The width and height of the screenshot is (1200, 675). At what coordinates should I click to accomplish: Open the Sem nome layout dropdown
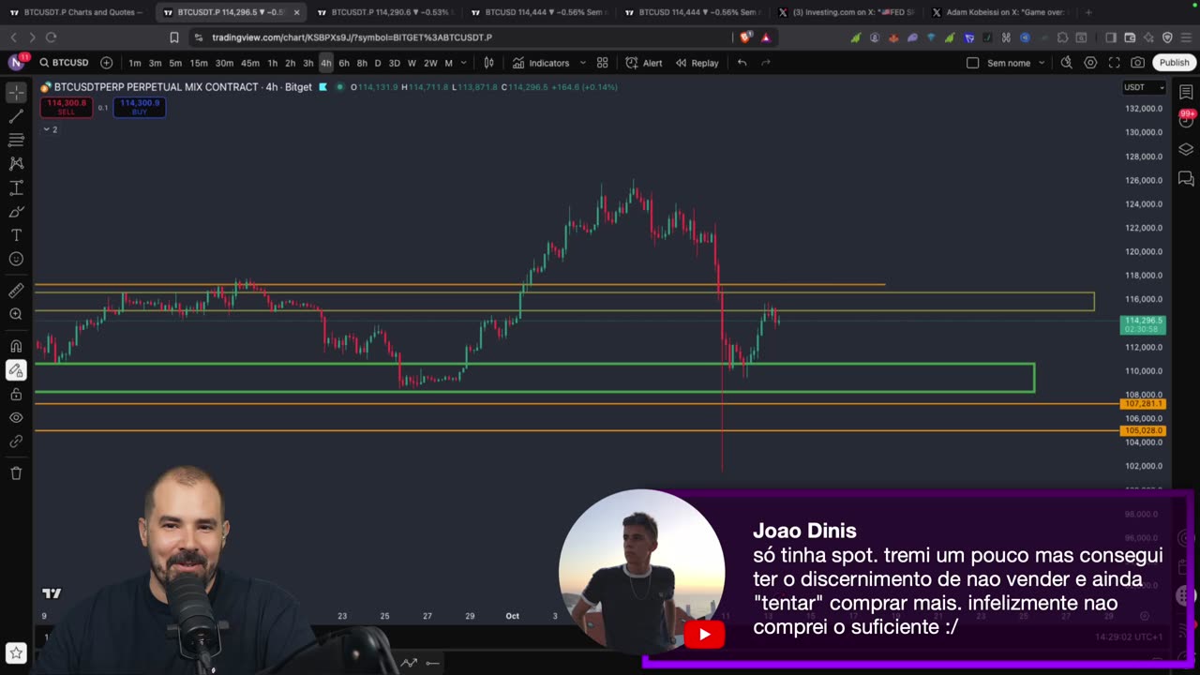(x=1014, y=63)
